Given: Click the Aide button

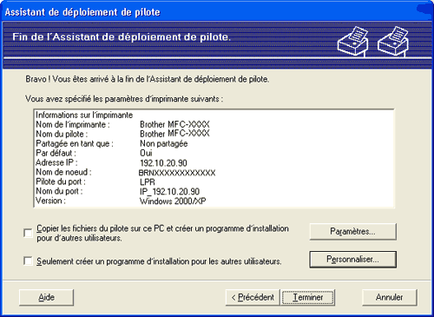Looking at the screenshot, I should pos(46,297).
